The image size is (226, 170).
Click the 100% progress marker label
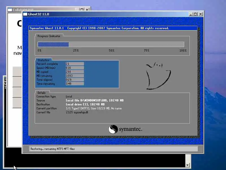coord(183,50)
